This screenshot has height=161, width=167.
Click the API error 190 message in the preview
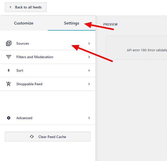pos(147,50)
